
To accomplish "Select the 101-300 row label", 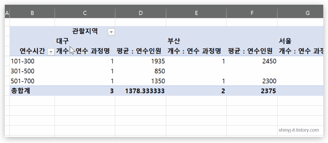I will (23, 61).
